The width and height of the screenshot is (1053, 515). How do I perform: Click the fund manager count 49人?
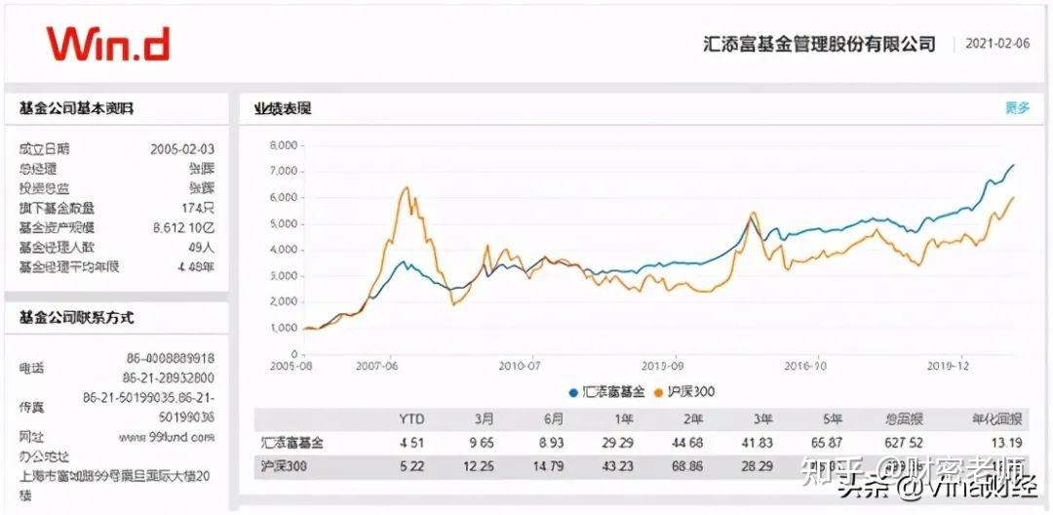point(202,248)
